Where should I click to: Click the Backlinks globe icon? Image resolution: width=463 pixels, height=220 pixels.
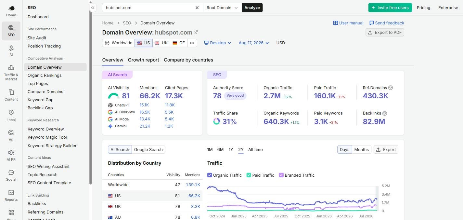coord(385,113)
